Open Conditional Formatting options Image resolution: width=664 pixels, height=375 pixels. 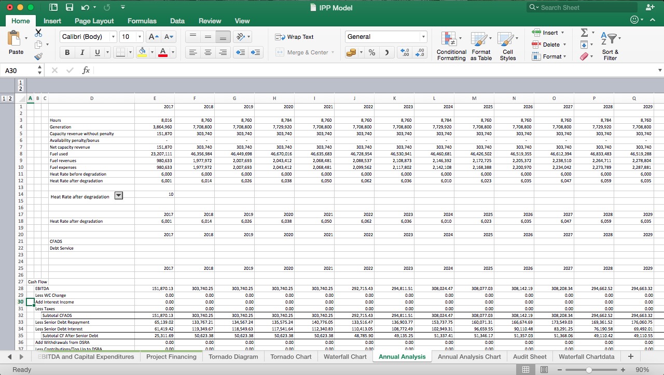click(451, 47)
